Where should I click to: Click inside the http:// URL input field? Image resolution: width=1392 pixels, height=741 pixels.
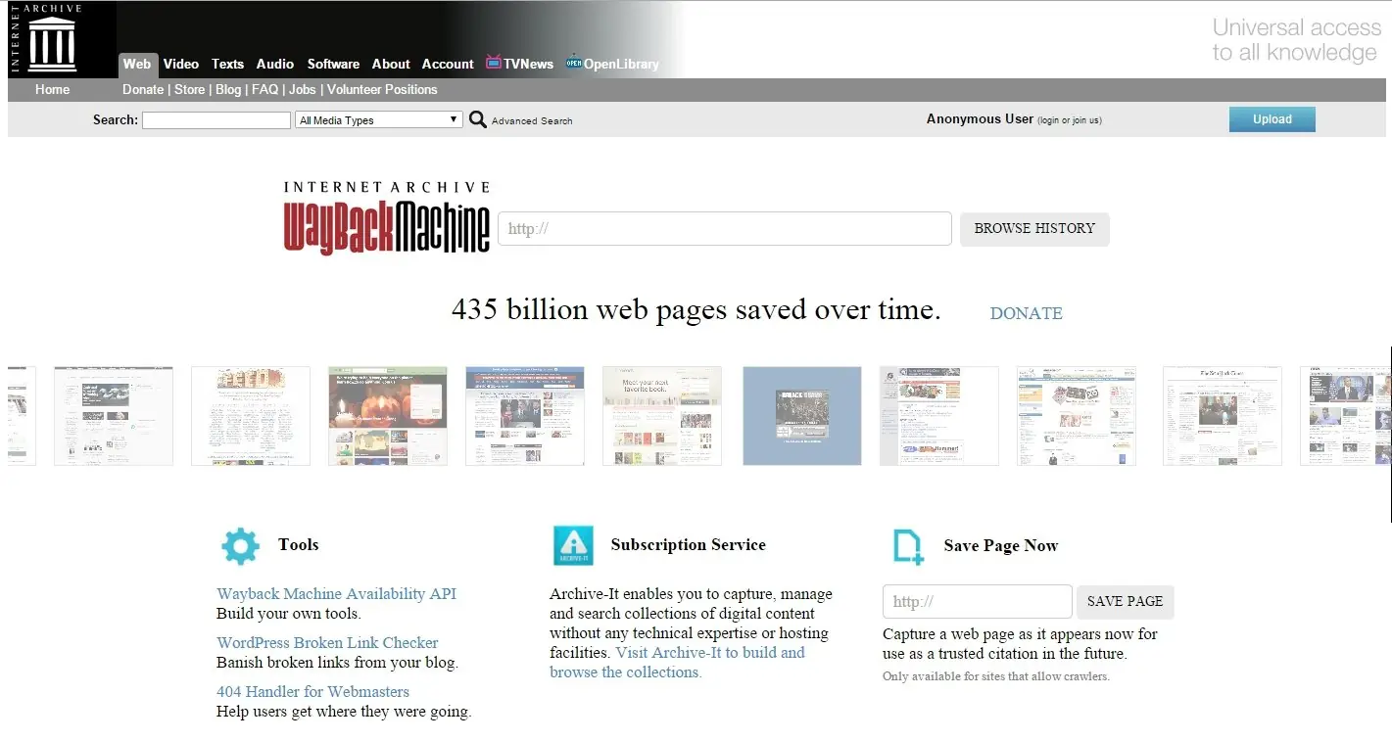724,228
